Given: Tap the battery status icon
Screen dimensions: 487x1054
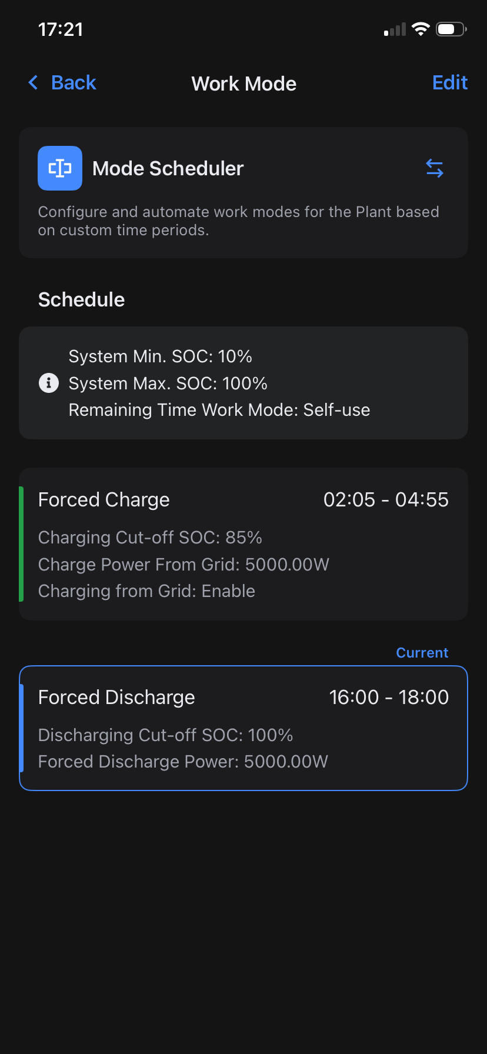Looking at the screenshot, I should click(451, 29).
